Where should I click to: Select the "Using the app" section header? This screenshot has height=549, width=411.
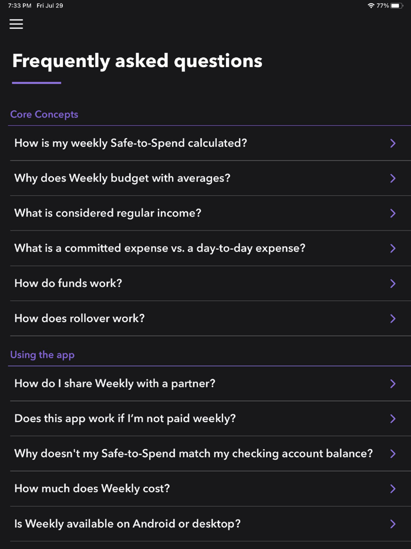42,354
